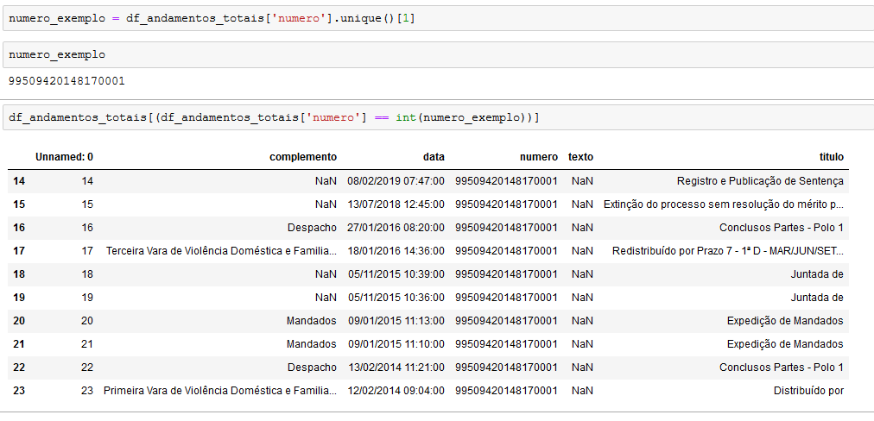Viewport: 874px width, 421px height.
Task: Select the row index label 20
Action: pos(19,321)
